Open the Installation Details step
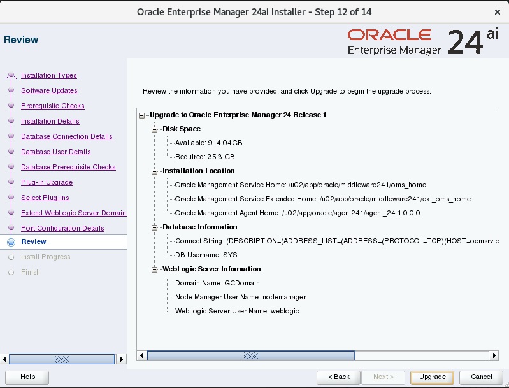This screenshot has width=509, height=388. [x=50, y=121]
